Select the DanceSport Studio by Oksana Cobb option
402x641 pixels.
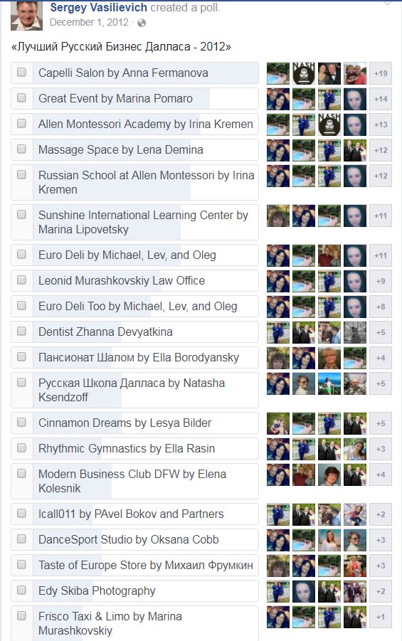tap(134, 539)
